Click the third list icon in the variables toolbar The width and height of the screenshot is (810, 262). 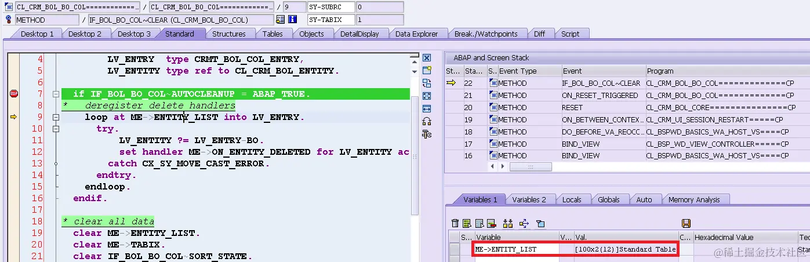coord(479,223)
